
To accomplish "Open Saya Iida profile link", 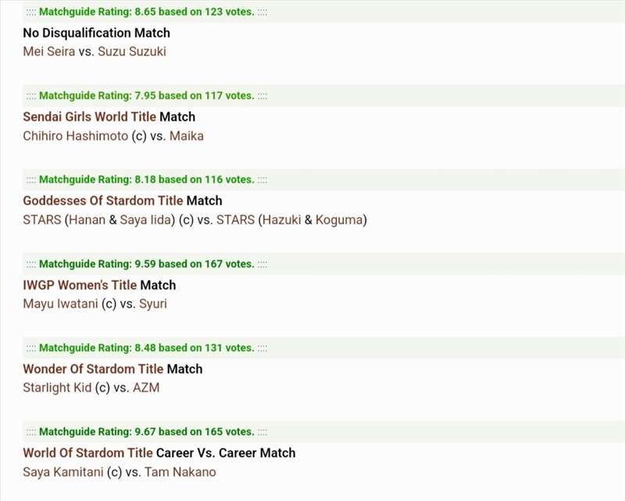I will 145,220.
